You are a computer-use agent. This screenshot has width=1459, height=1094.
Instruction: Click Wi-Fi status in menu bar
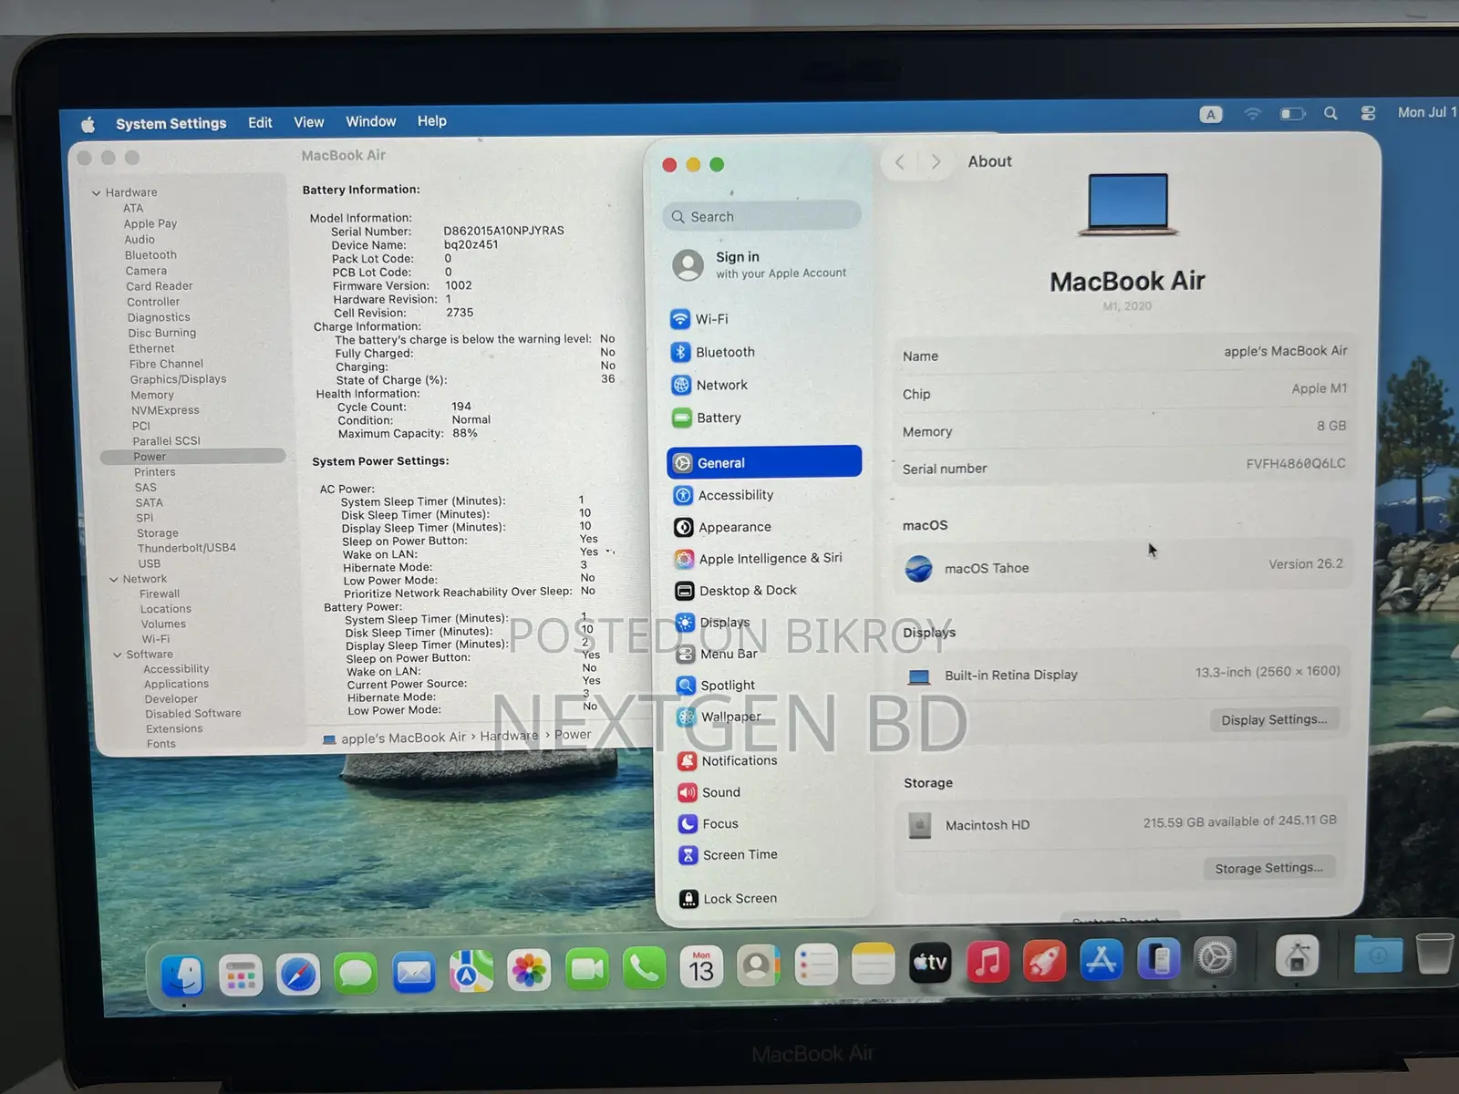(1252, 114)
